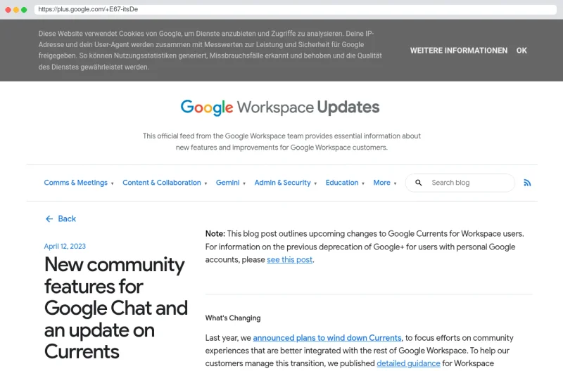Click the April 12, 2023 date
563x371 pixels.
click(65, 246)
